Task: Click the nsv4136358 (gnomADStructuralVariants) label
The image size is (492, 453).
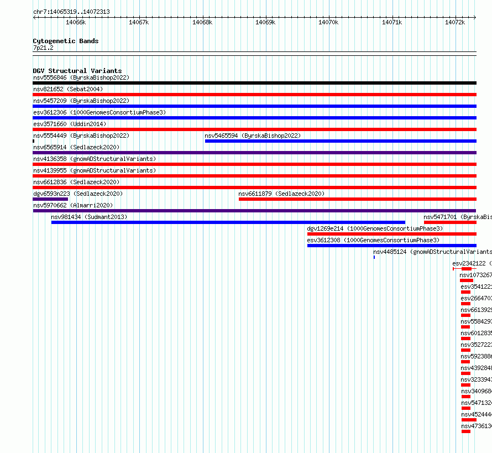Action: 95,159
